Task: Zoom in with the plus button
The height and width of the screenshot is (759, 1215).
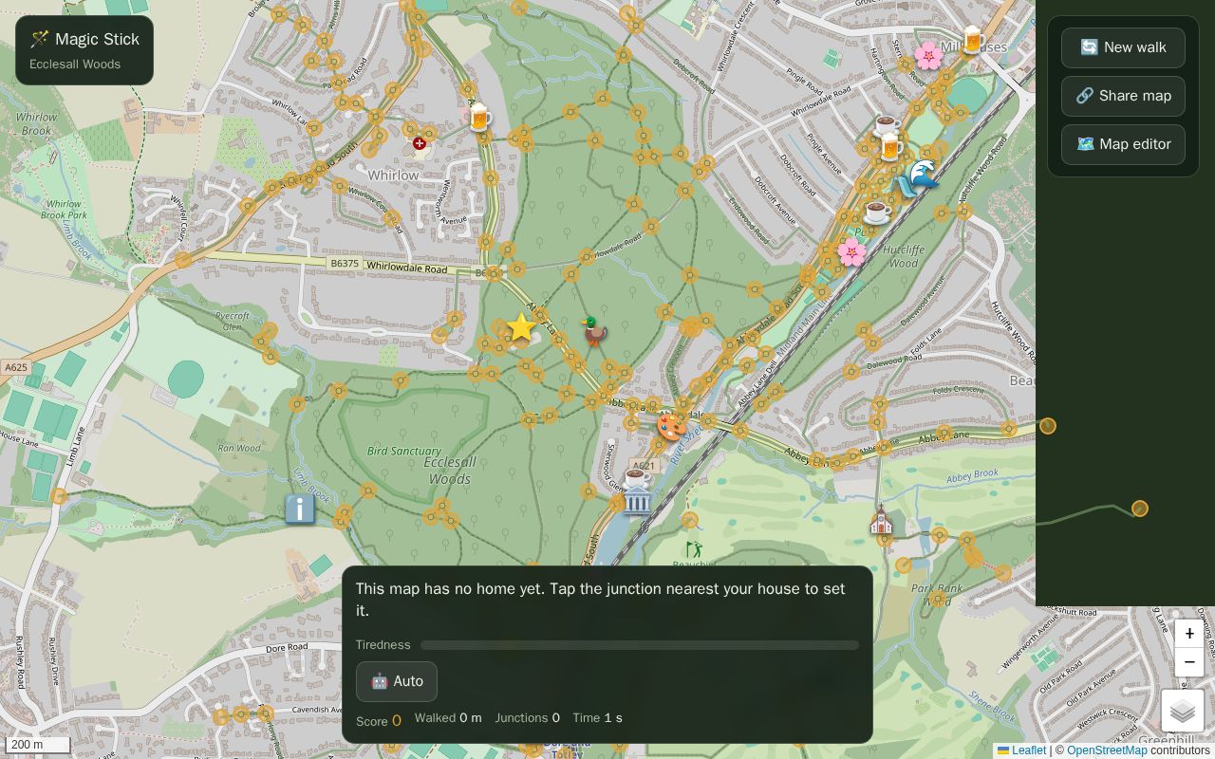Action: click(x=1188, y=634)
